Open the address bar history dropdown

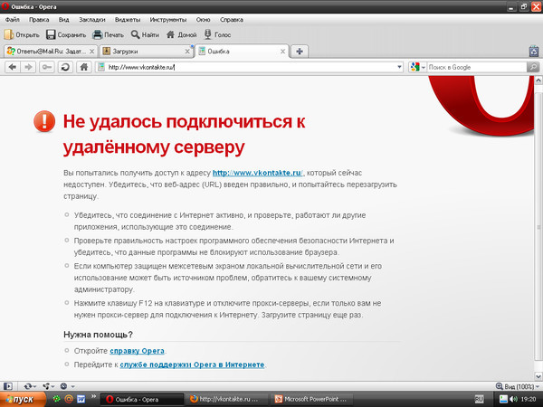[399, 67]
